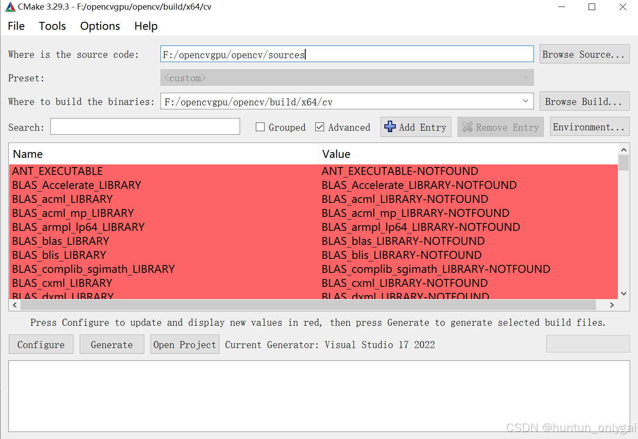
Task: Select BLAS_acml_mp_LIBRARY entry name
Action: (73, 213)
